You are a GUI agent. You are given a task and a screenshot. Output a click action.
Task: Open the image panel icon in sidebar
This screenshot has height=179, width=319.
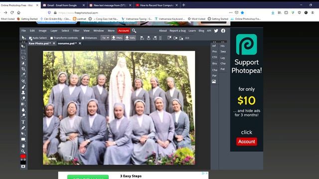click(x=214, y=82)
